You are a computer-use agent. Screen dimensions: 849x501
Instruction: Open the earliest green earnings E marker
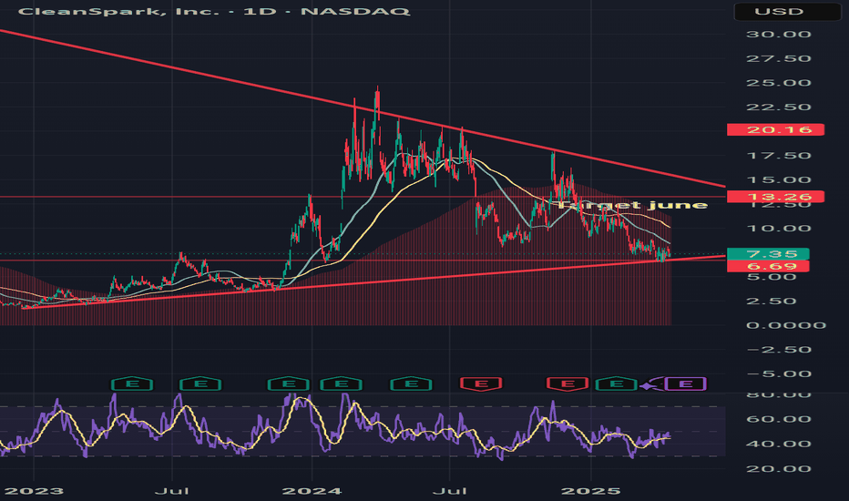coord(132,384)
